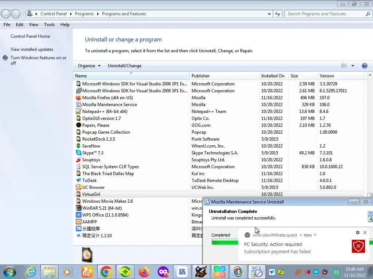The height and width of the screenshot is (279, 373).
Task: Open the Tools menu
Action: pos(49,25)
